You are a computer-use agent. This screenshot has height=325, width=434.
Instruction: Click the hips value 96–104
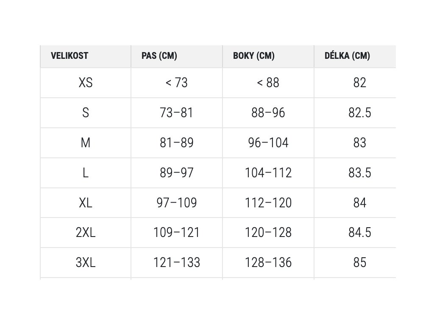[268, 143]
